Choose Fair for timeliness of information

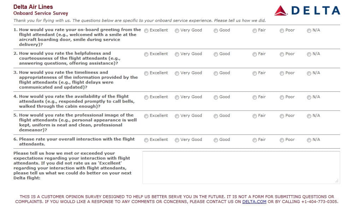255,73
